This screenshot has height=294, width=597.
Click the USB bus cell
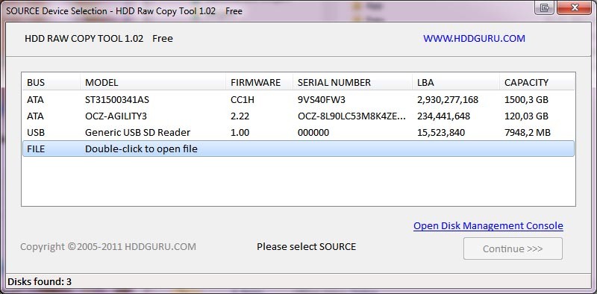36,132
